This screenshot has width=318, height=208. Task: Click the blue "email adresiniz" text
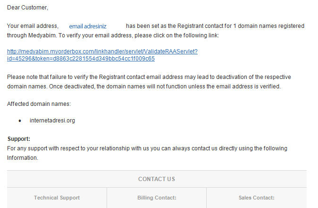tap(88, 26)
